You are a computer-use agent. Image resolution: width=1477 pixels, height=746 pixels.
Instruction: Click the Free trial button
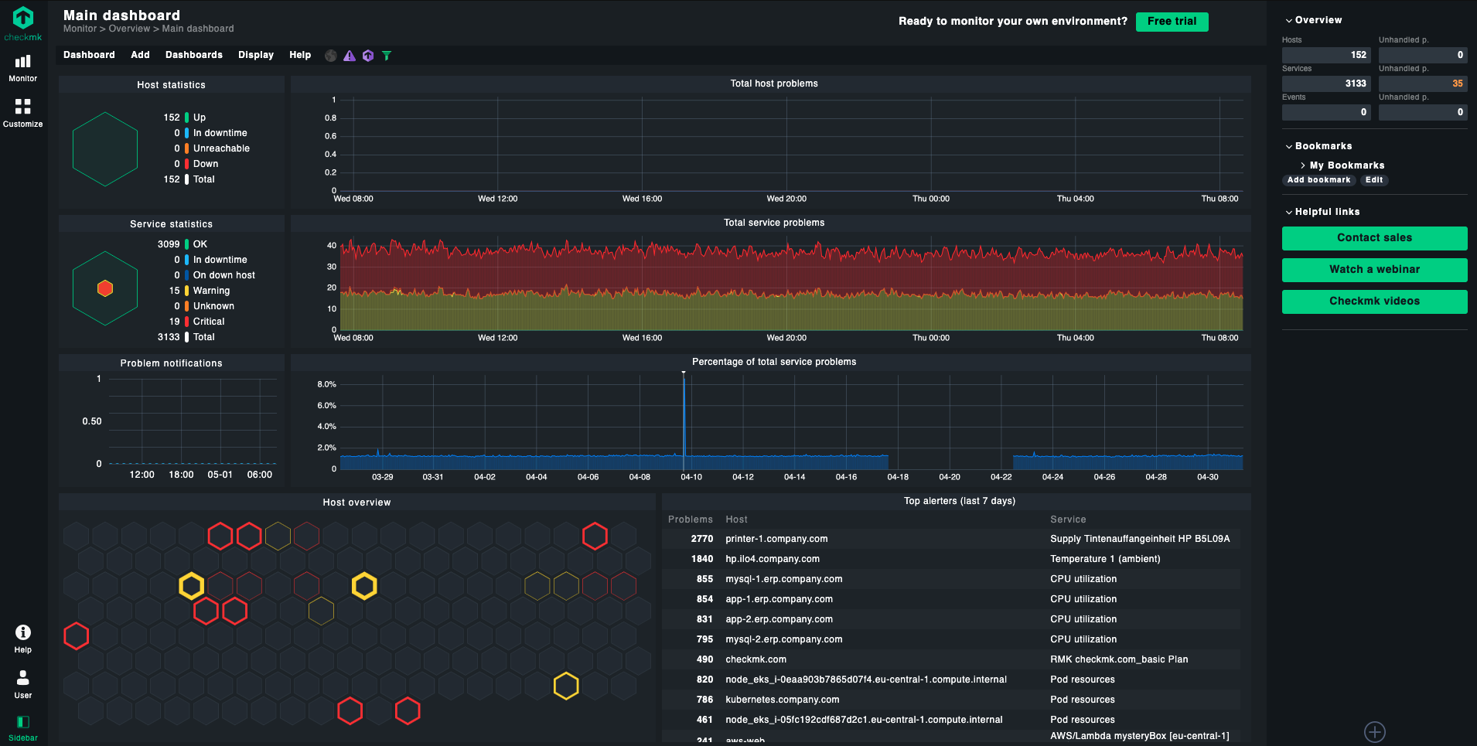1172,22
